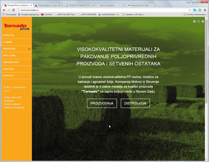Expand the PROIZVODI submenu arrow
209x162 pixels.
pyautogui.click(x=29, y=49)
